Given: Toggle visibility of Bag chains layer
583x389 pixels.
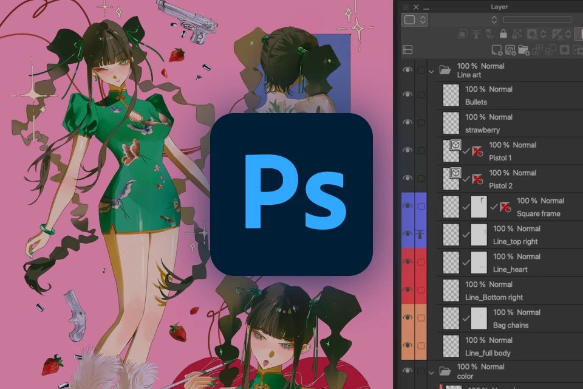Looking at the screenshot, I should 407,317.
